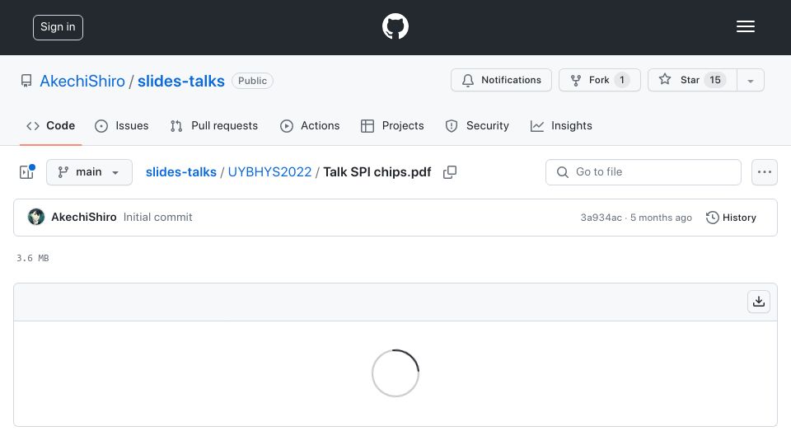Click the star count badge 15

(x=715, y=80)
